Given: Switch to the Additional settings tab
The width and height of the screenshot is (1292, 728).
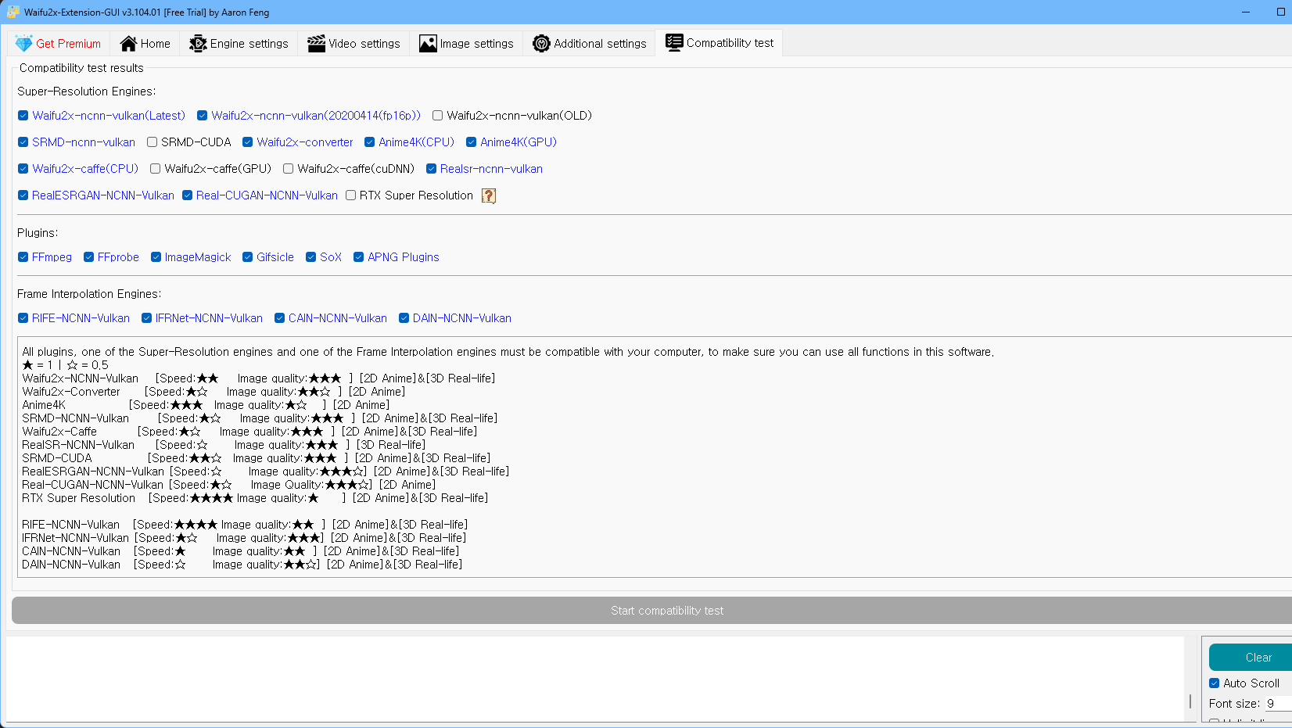Looking at the screenshot, I should click(x=590, y=44).
